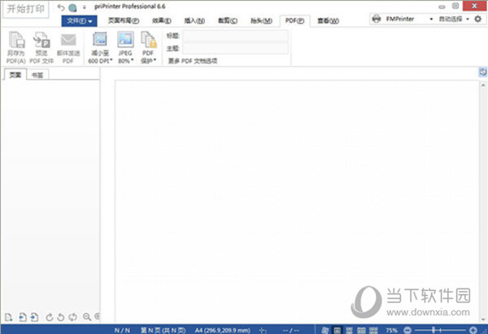Click the zoom slider handle in status bar
This screenshot has height=334, width=488.
click(x=433, y=330)
